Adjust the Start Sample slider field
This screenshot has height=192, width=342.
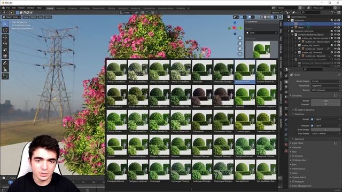[325, 130]
